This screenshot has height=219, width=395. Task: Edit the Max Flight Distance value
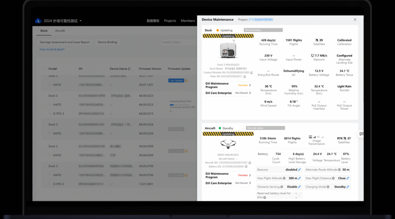[x=348, y=178]
